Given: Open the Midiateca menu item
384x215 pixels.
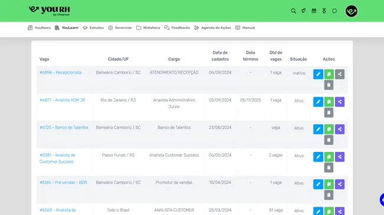Looking at the screenshot, I should (148, 28).
